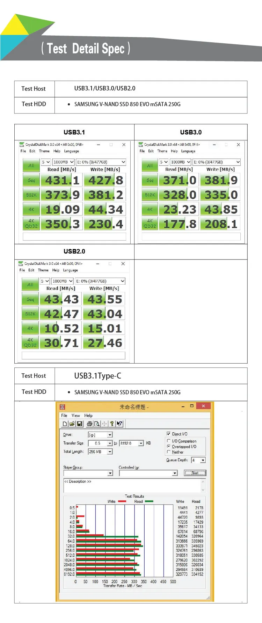Image resolution: width=262 pixels, height=623 pixels.
Task: Click Seq read value 431.1 in USB3.1
Action: 62,180
